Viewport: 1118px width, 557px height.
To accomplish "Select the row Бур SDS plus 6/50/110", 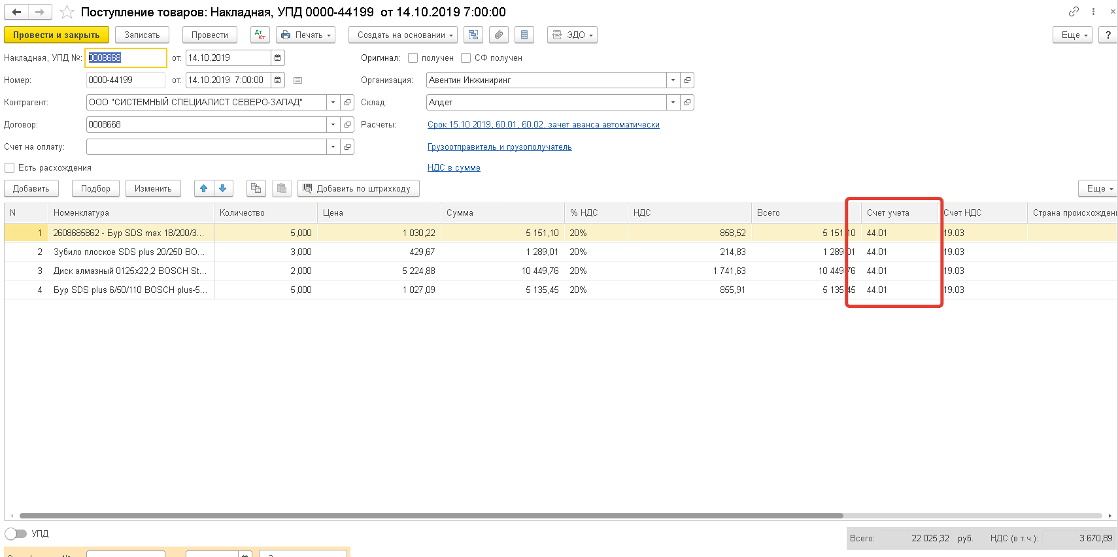I will [560, 290].
